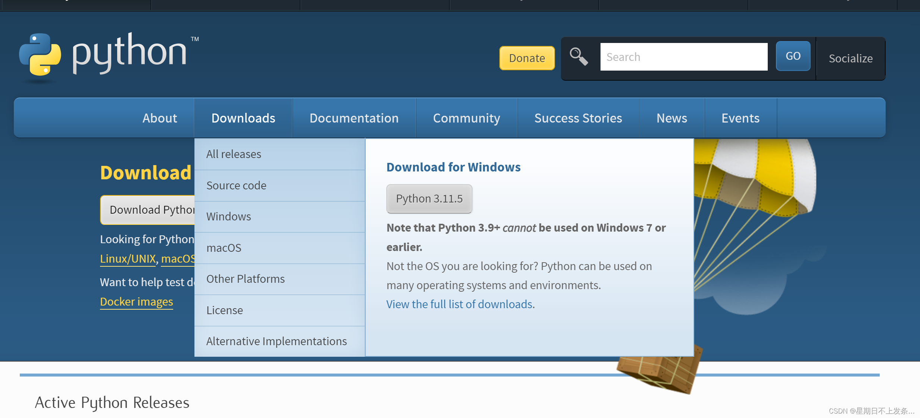Open the Linux/UNIX link
920x418 pixels.
click(128, 259)
